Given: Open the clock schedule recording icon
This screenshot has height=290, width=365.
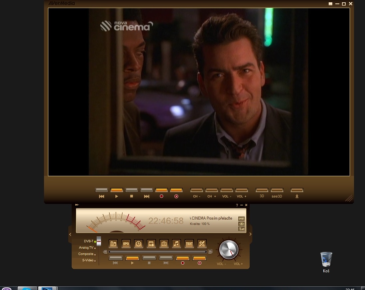Looking at the screenshot, I should (x=138, y=244).
